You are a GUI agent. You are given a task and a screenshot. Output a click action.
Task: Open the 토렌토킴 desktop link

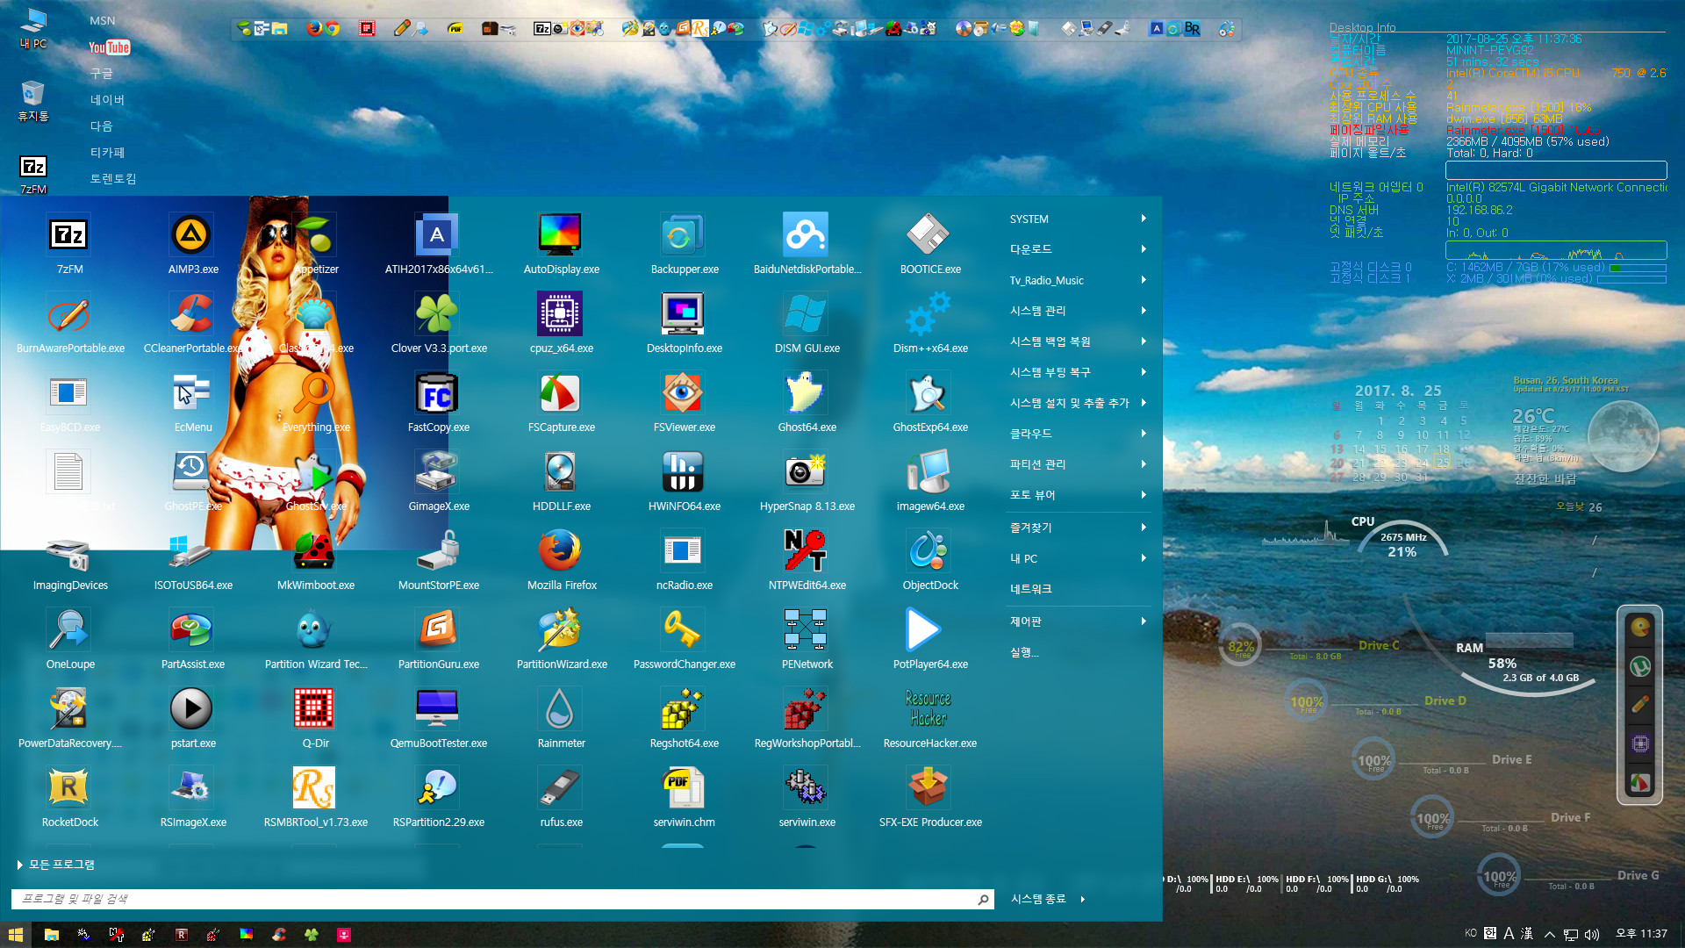coord(113,179)
